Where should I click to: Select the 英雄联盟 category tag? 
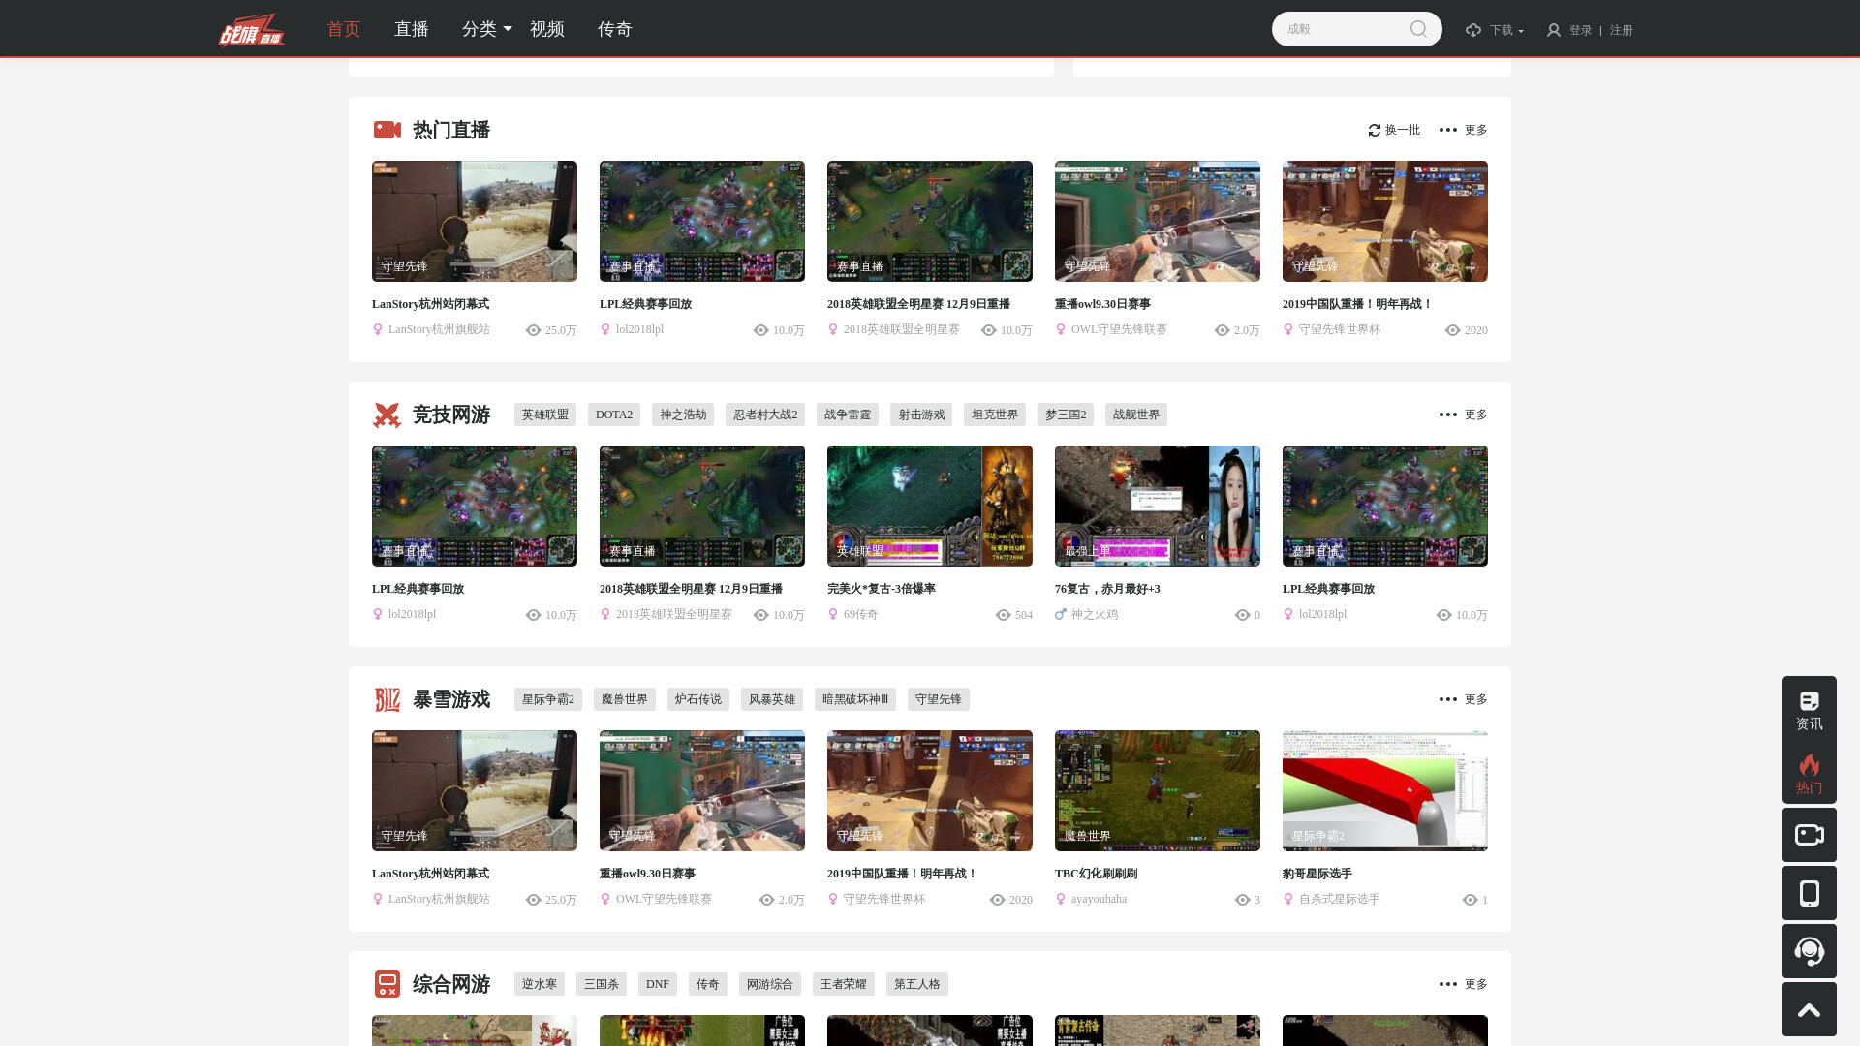(545, 415)
